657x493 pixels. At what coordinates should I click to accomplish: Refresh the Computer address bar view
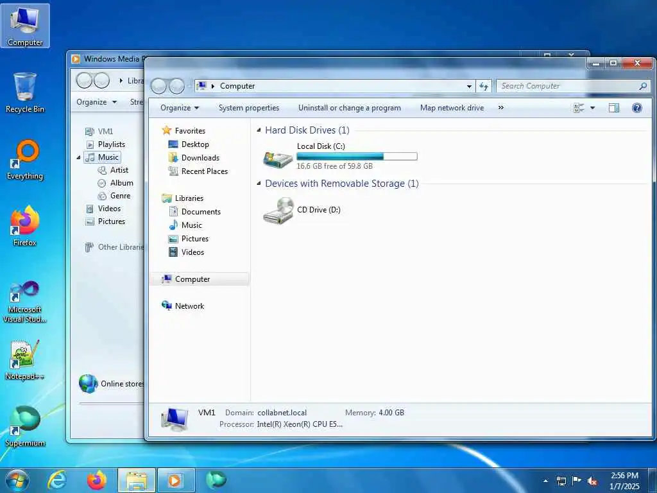tap(484, 86)
